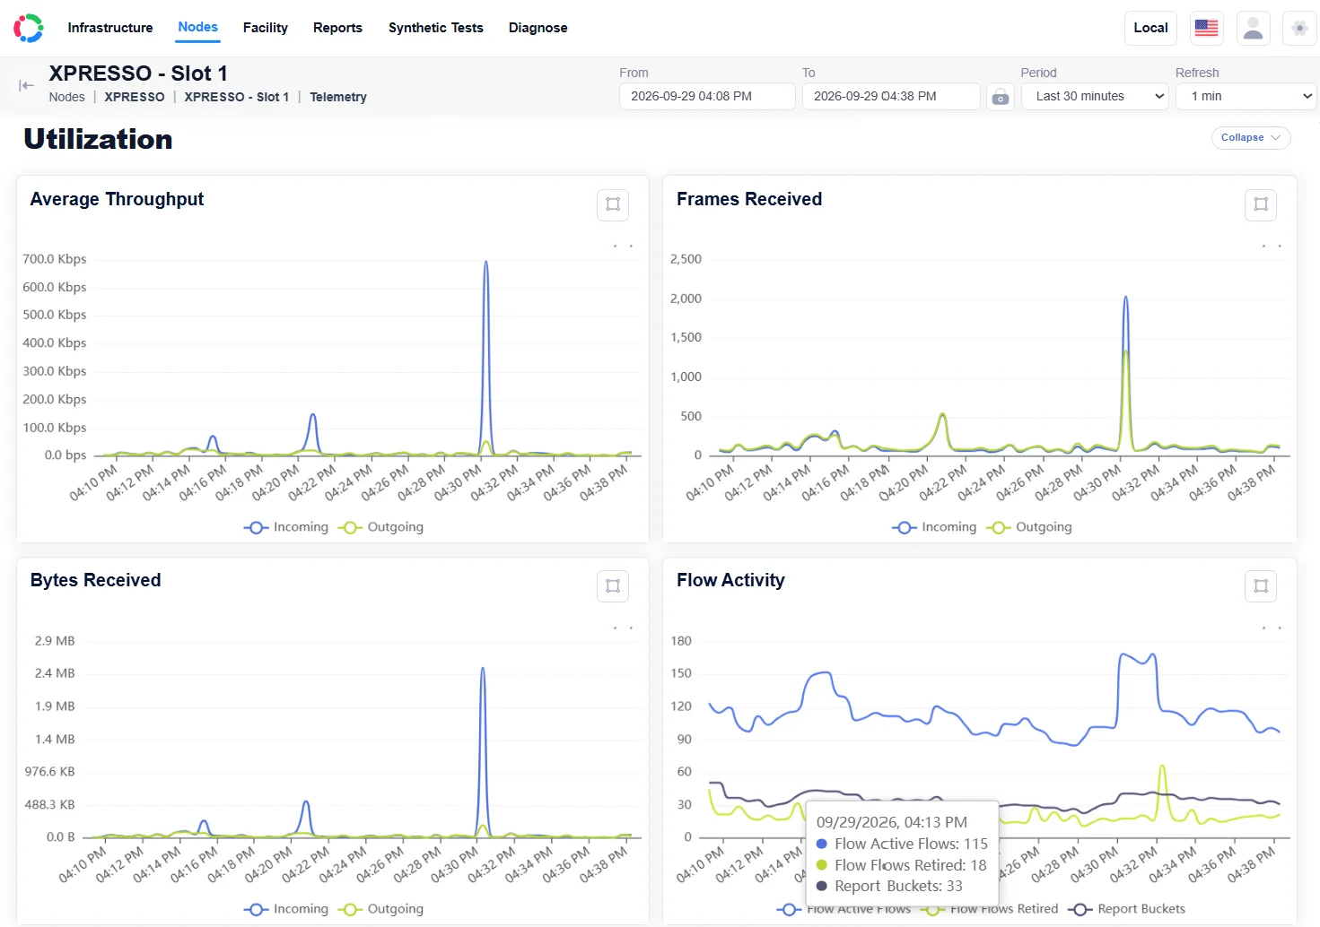Image resolution: width=1320 pixels, height=927 pixels.
Task: Click the Local button
Action: pyautogui.click(x=1150, y=28)
